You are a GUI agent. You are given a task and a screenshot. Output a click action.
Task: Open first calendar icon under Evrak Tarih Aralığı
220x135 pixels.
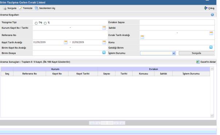(142, 37)
